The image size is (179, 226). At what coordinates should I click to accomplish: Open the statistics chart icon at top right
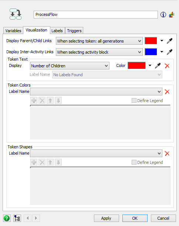(x=172, y=15)
